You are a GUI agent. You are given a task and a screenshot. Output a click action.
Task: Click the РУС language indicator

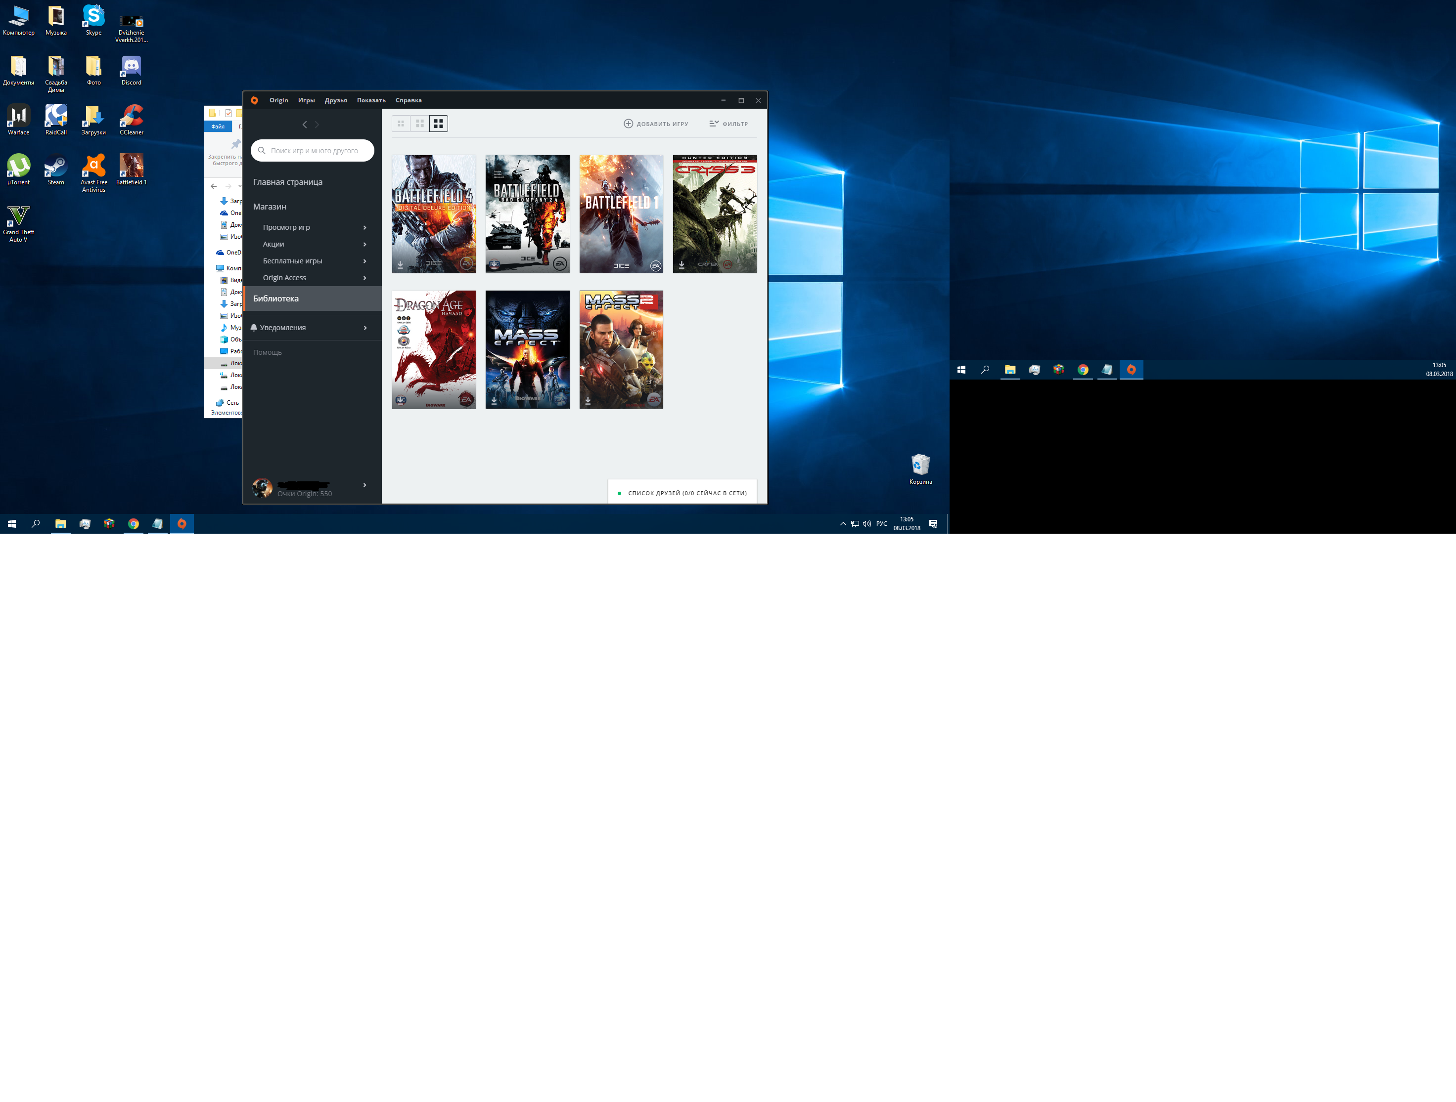[881, 524]
